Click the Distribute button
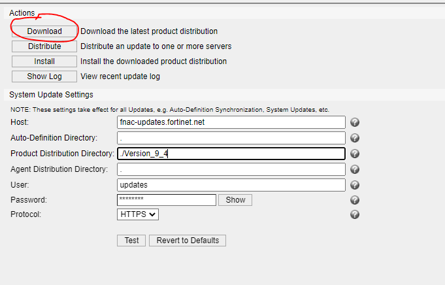This screenshot has height=285, width=445. coord(44,46)
